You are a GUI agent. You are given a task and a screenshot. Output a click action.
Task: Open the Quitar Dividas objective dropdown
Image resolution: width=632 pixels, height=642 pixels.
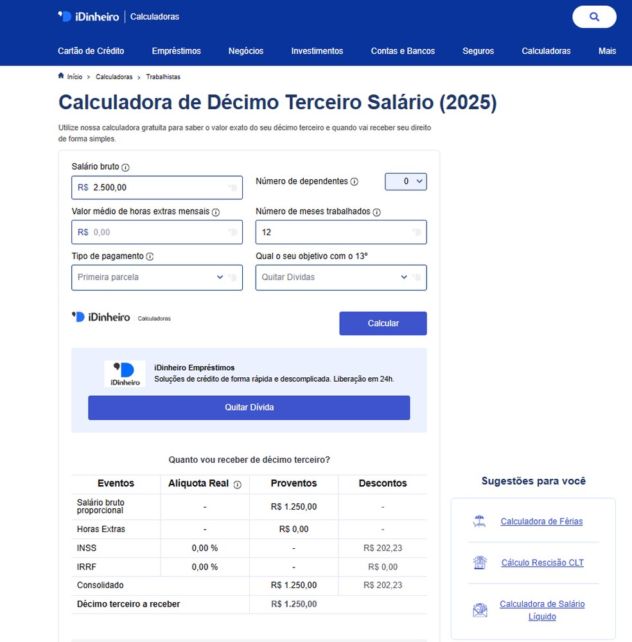click(341, 277)
